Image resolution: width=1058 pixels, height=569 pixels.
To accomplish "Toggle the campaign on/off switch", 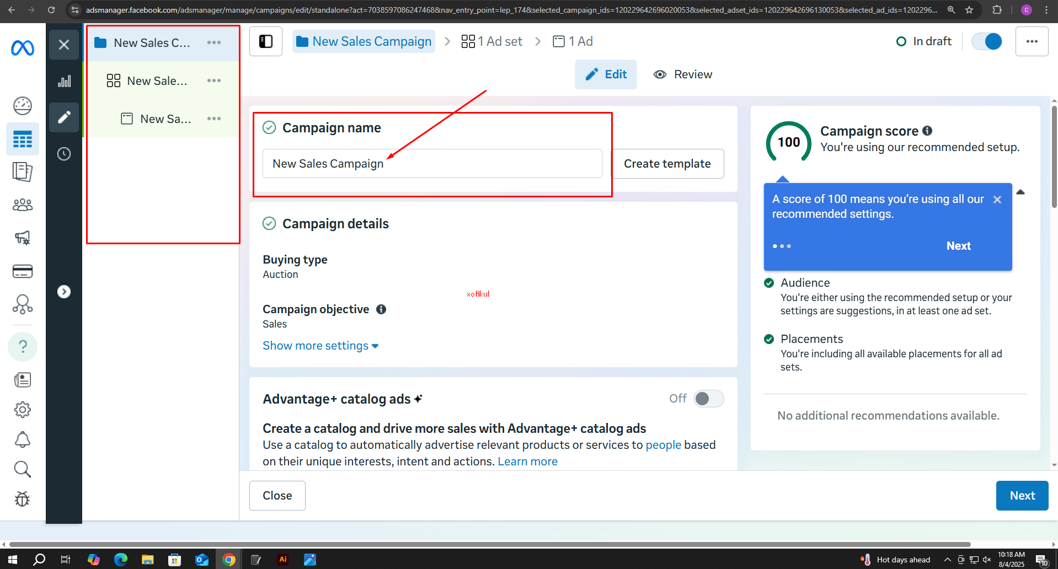I will [x=986, y=41].
